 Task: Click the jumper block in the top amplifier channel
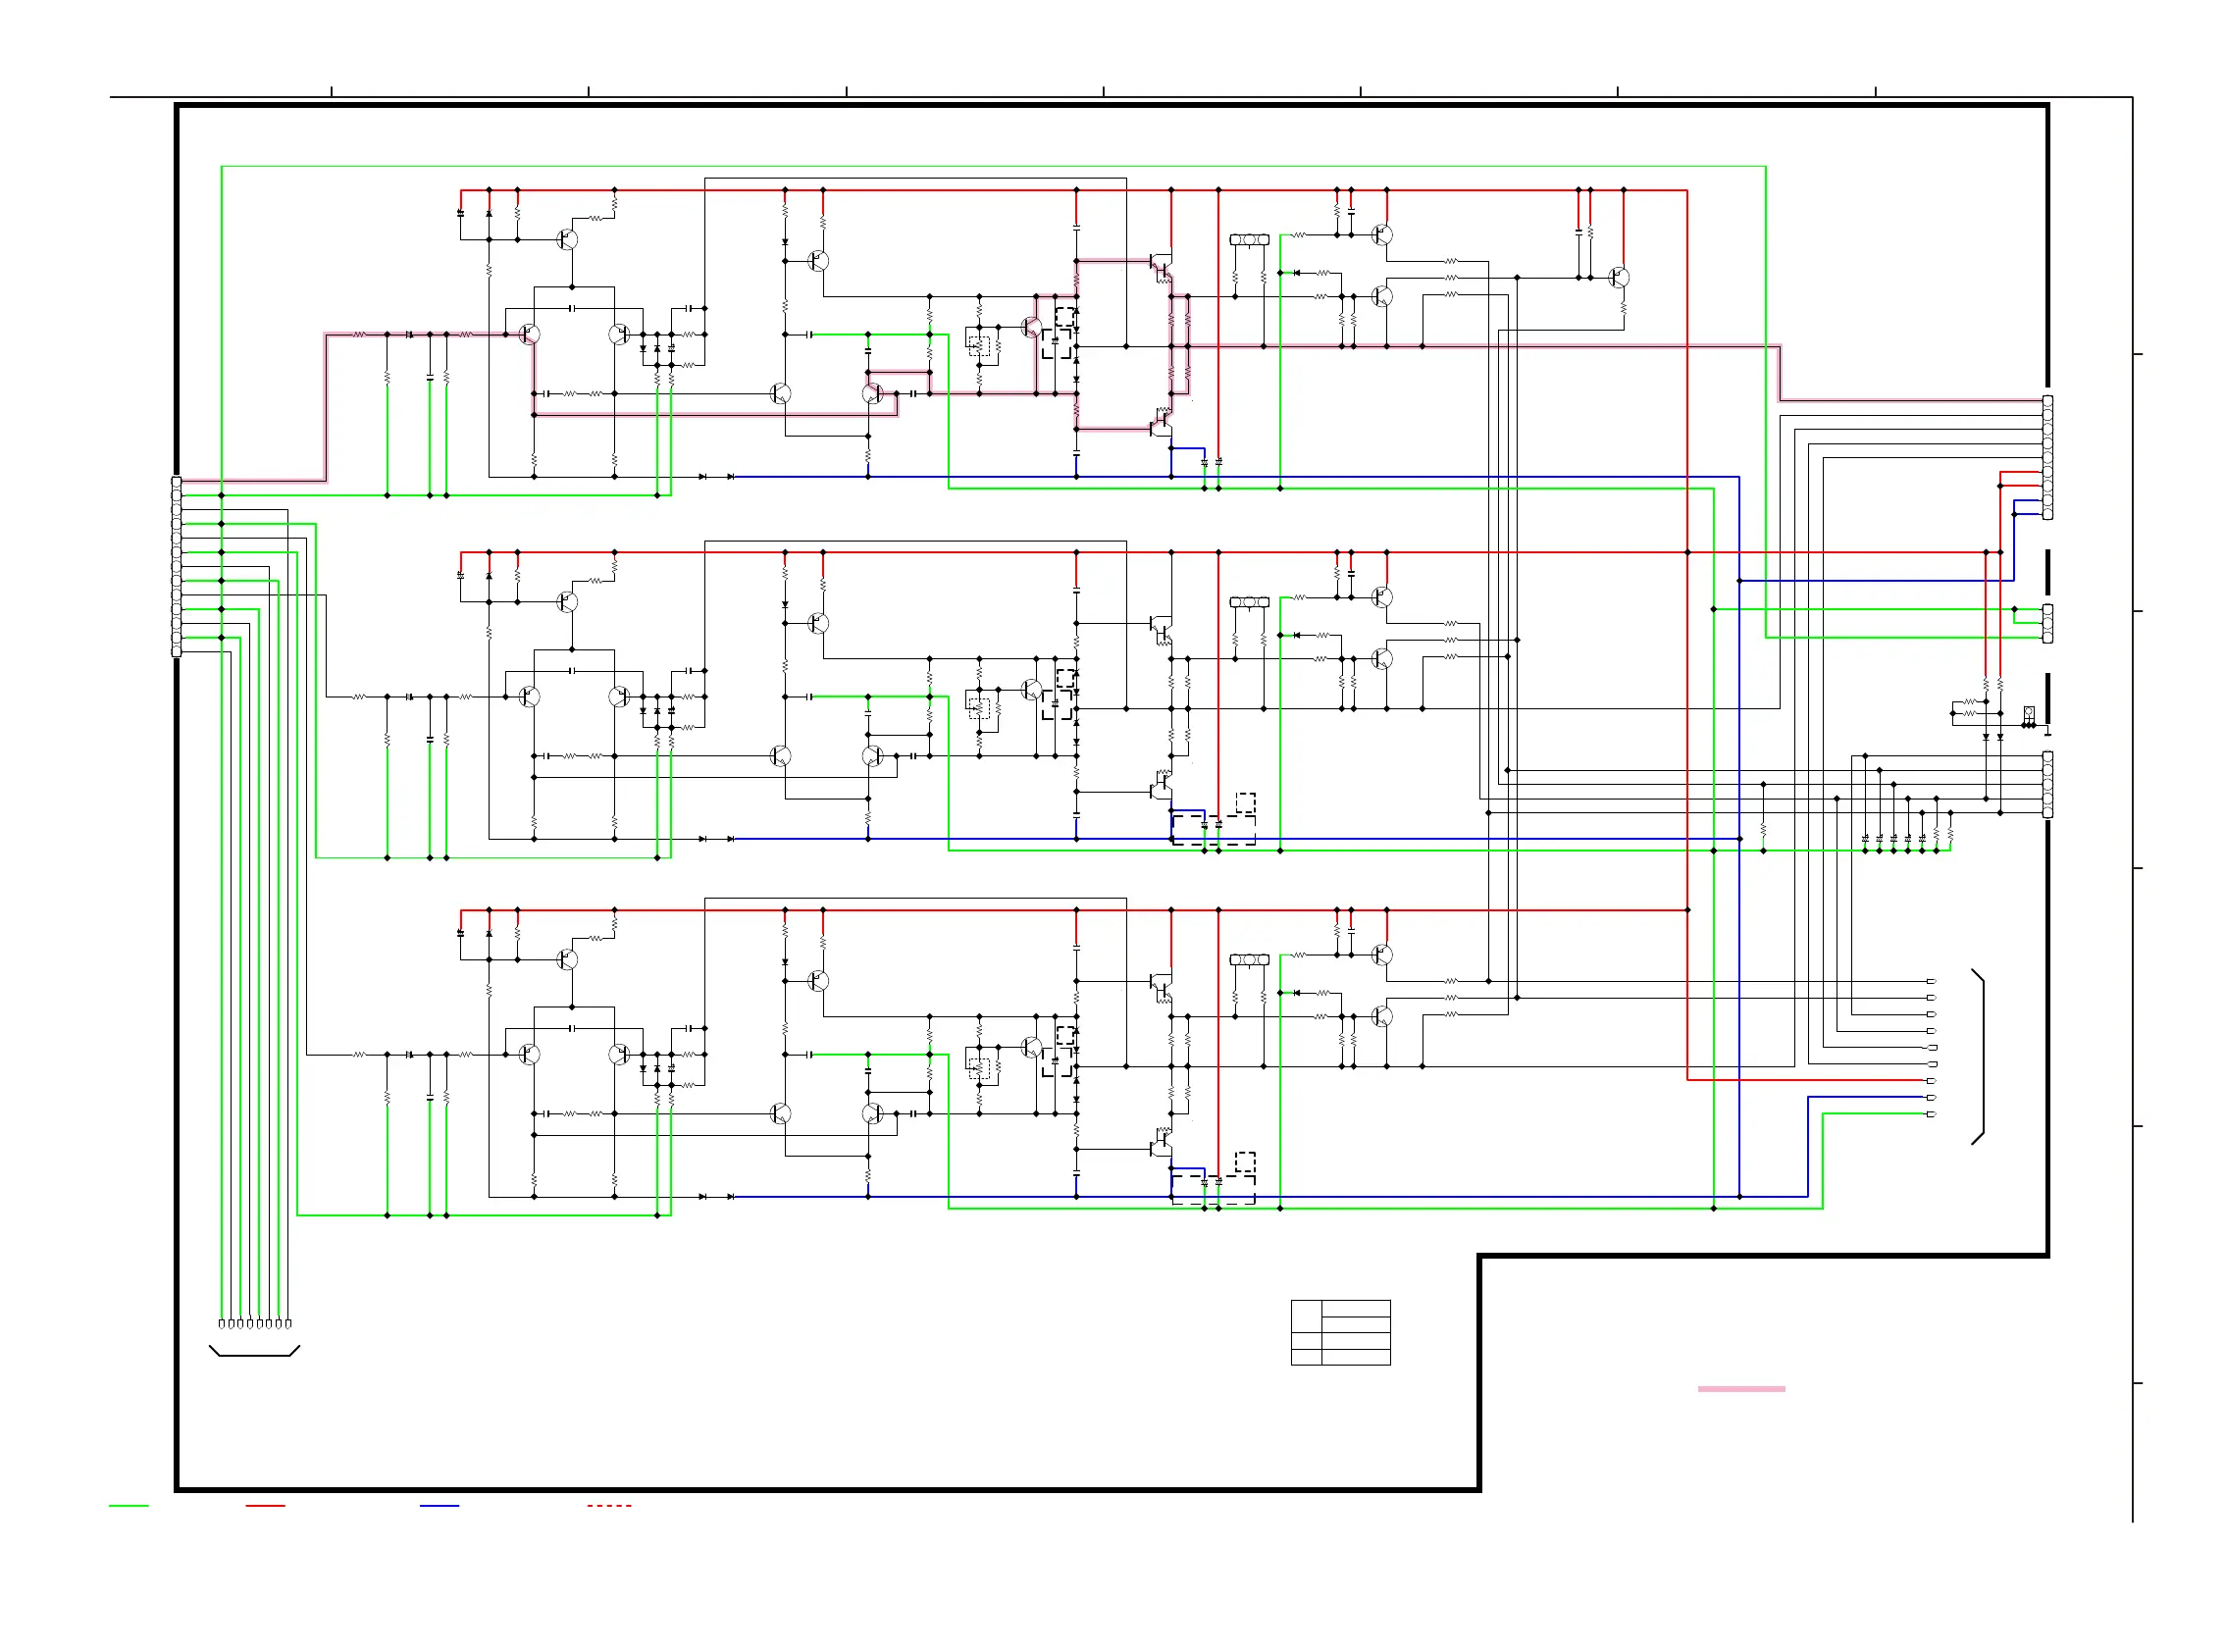point(1249,240)
